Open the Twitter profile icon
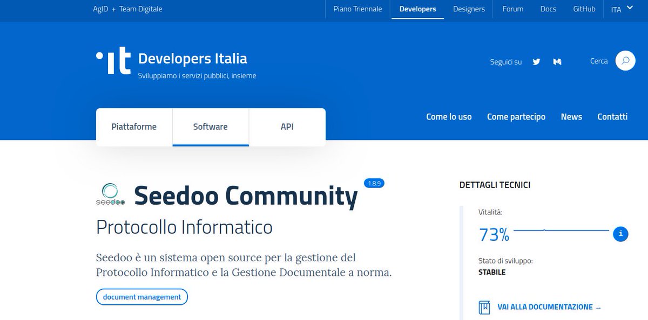Image resolution: width=648 pixels, height=320 pixels. click(x=536, y=62)
